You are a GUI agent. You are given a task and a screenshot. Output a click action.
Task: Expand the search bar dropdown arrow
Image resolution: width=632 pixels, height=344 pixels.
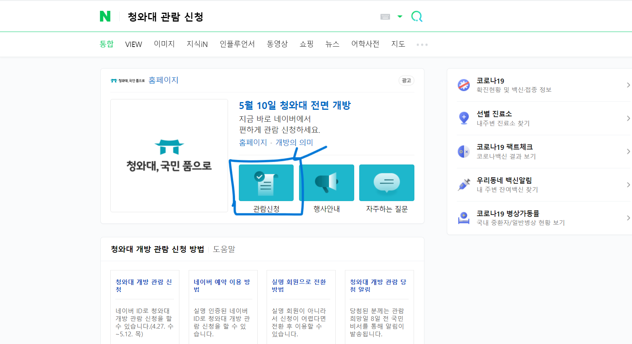tap(400, 17)
